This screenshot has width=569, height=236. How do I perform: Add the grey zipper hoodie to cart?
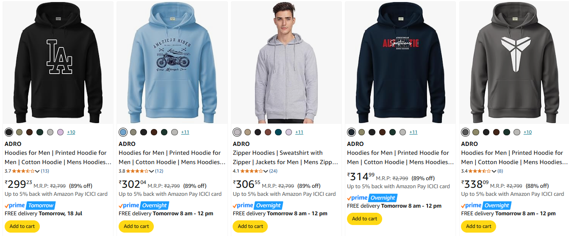[x=250, y=226]
